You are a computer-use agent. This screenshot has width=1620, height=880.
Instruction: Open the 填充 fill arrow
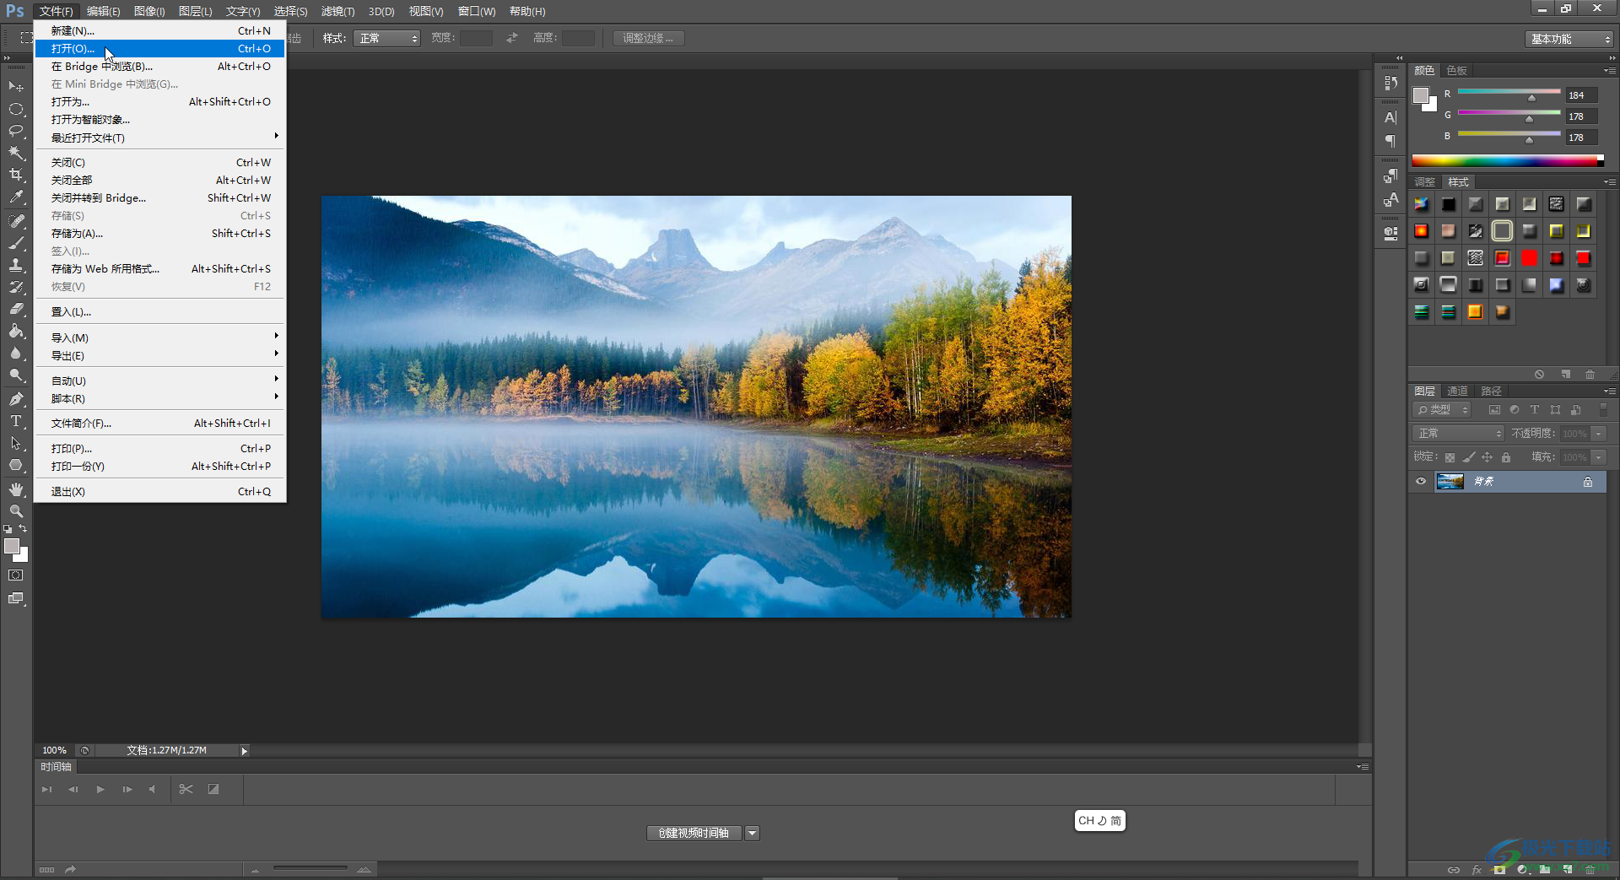(x=1598, y=457)
